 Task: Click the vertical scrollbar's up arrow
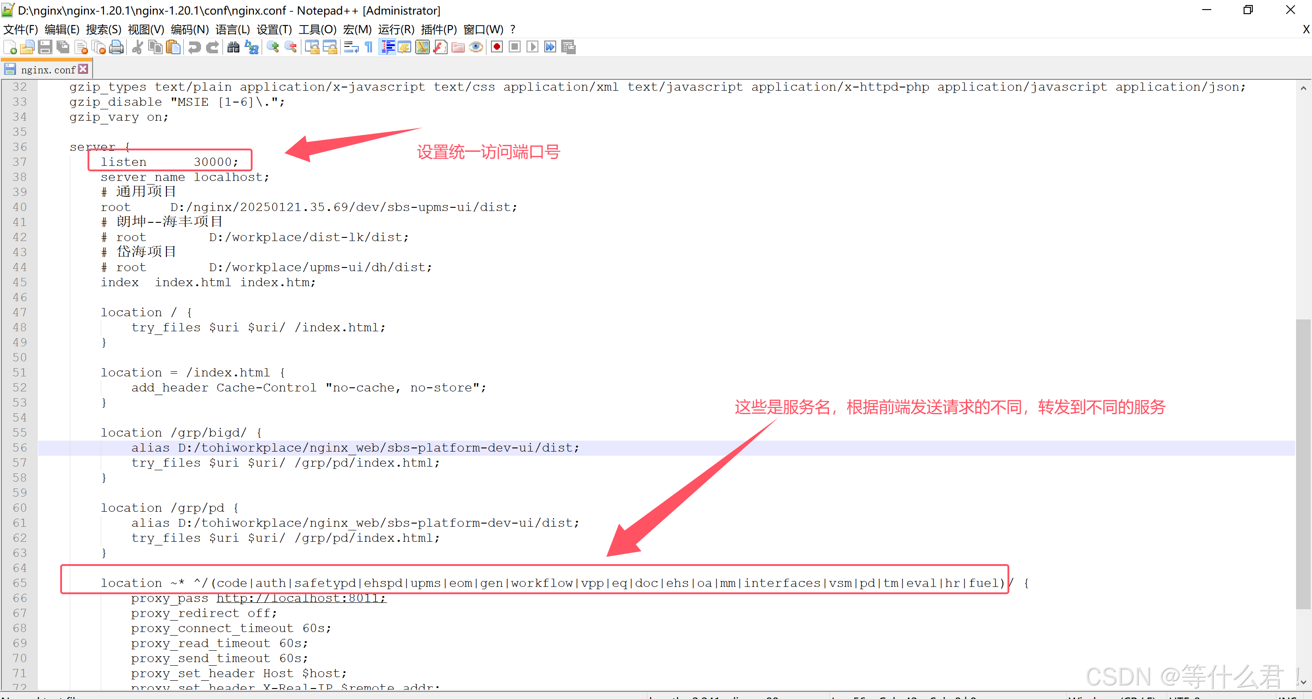click(x=1303, y=88)
